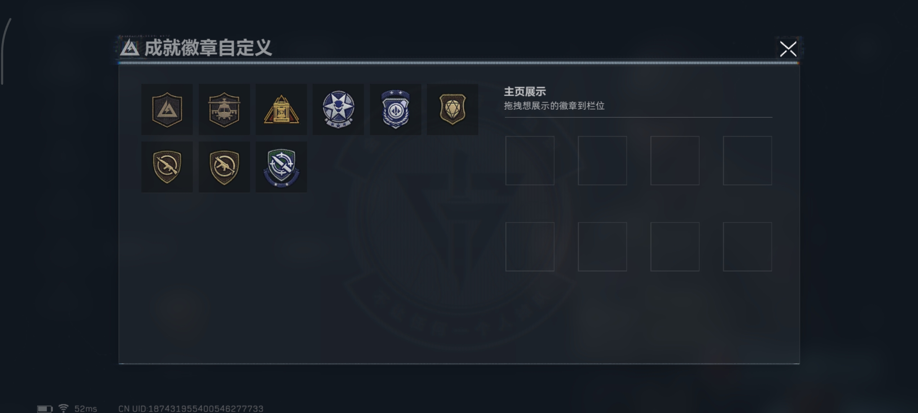Select the triangle logo shield badge
This screenshot has height=413, width=918.
click(x=167, y=109)
